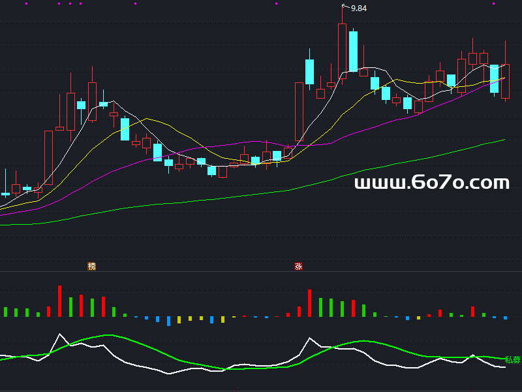This screenshot has height=392, width=522.
Task: Click the small arrow beside the 9.84 label
Action: 345,7
